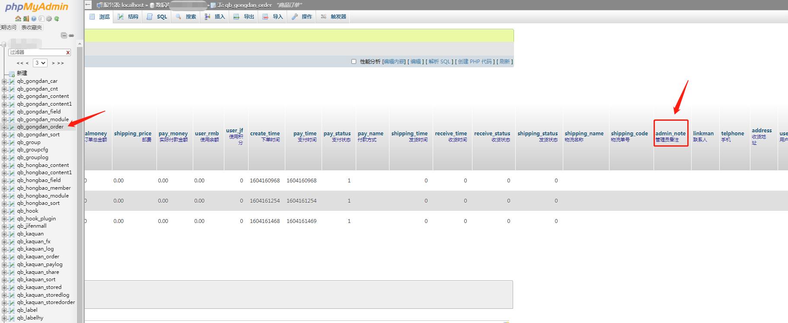788x323 pixels.
Task: Click the link-with-main-panel chain icon
Action: [71, 35]
